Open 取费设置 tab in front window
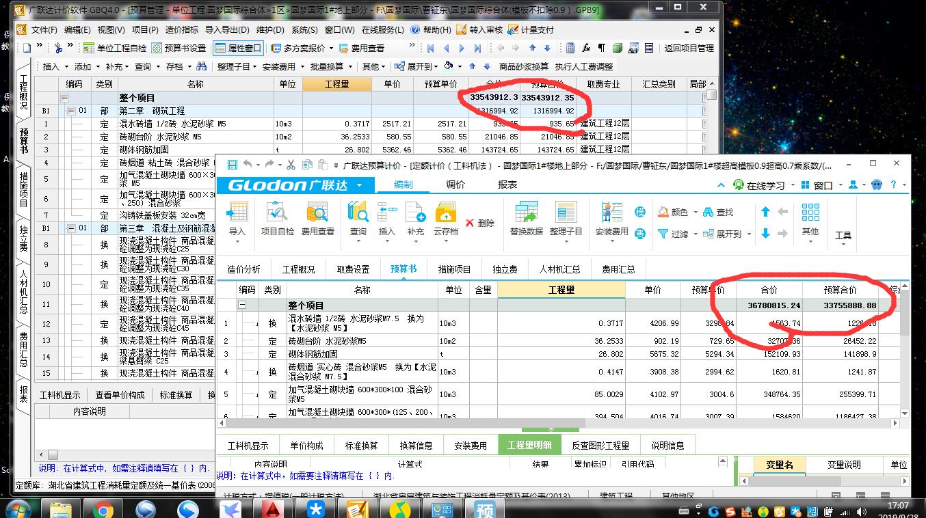This screenshot has width=926, height=518. [x=353, y=269]
